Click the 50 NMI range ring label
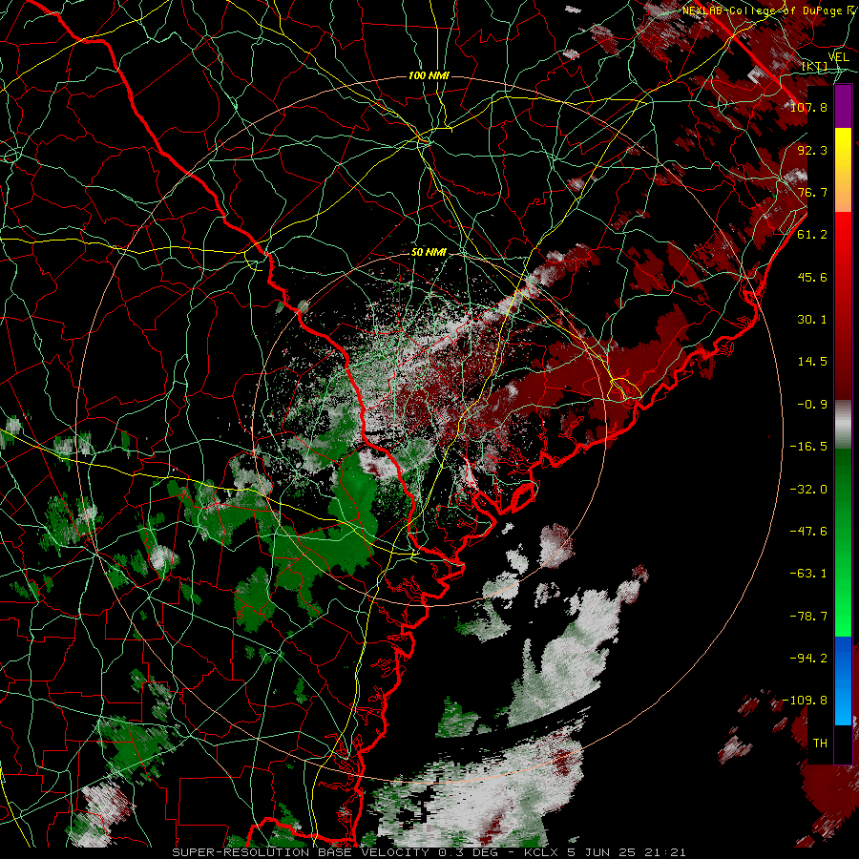Image resolution: width=859 pixels, height=859 pixels. (x=429, y=253)
